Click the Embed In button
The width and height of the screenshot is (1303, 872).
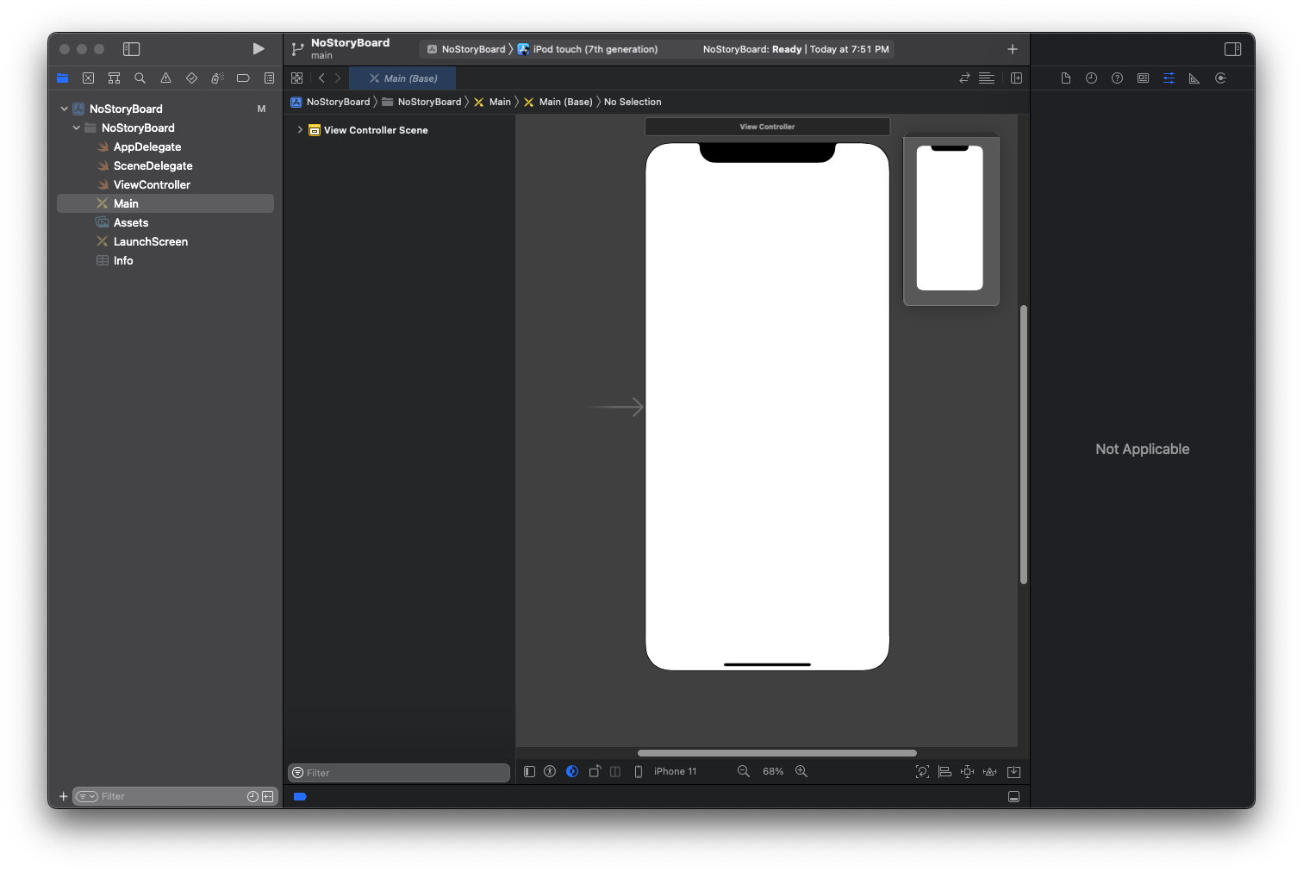(x=1013, y=771)
